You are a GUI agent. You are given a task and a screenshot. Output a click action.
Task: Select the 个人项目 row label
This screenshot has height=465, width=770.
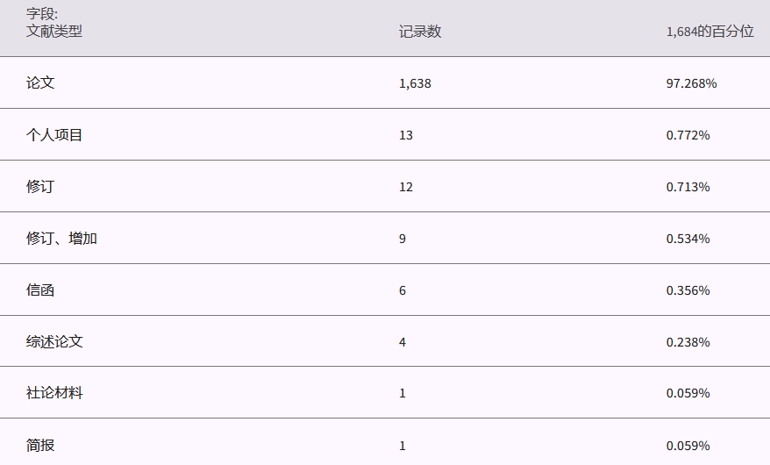pyautogui.click(x=54, y=135)
